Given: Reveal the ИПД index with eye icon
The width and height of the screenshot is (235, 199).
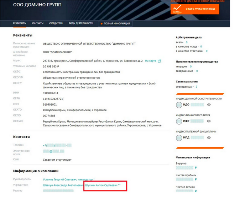Looking at the screenshot, I should (209, 138).
